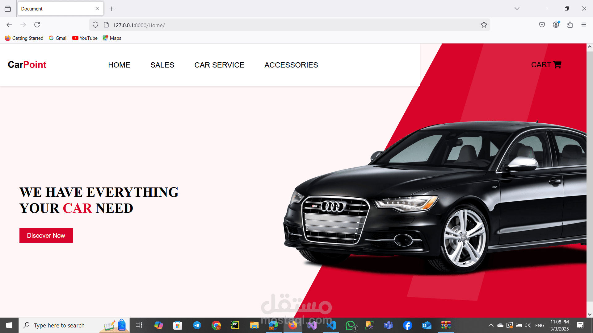
Task: Open Firefox application menu
Action: pos(583,25)
